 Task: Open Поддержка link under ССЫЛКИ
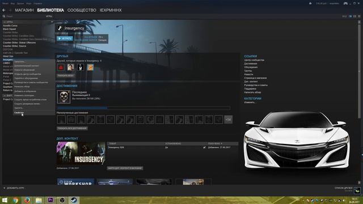point(250,89)
